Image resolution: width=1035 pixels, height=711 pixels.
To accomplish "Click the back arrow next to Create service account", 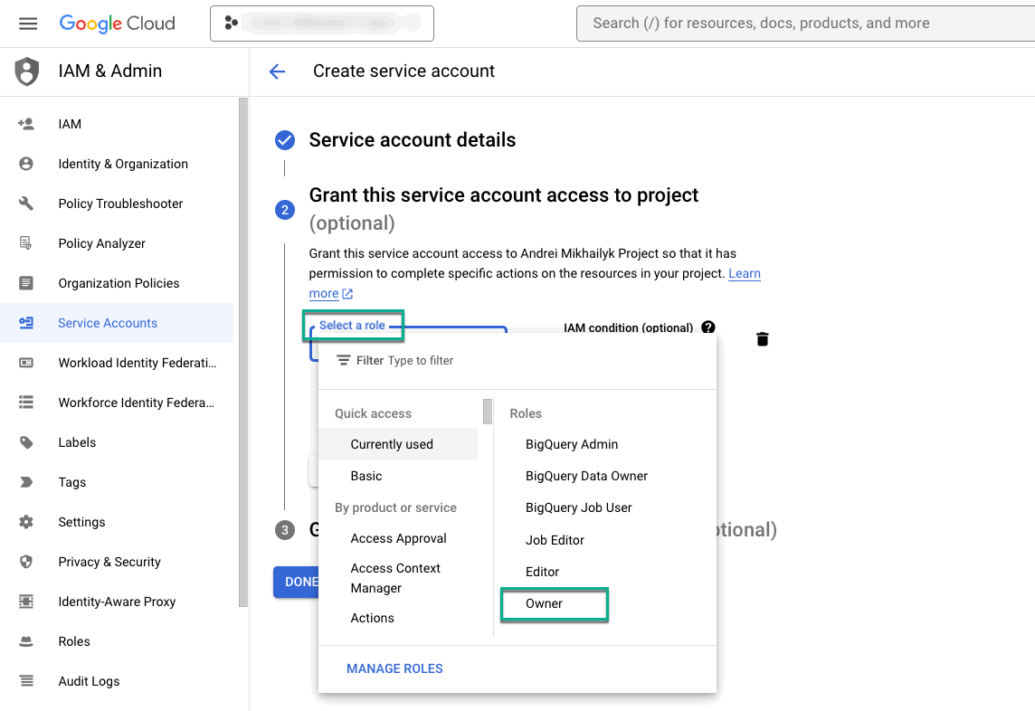I will 277,71.
